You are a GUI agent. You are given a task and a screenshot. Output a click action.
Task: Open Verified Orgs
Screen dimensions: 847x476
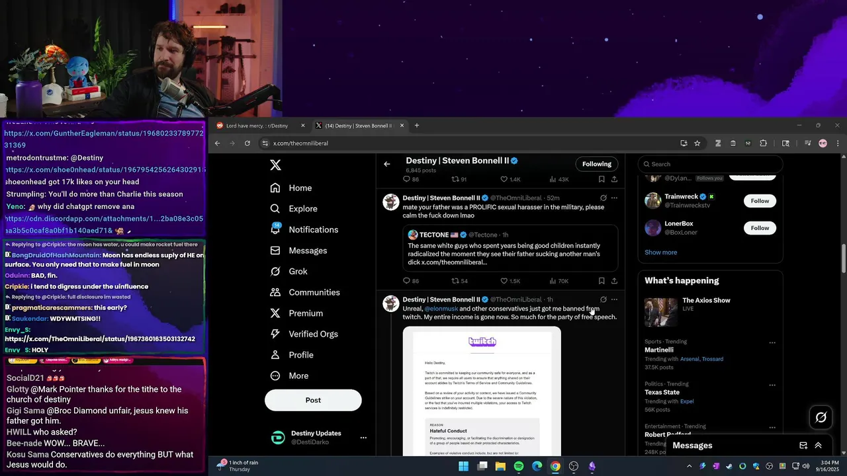[304, 334]
